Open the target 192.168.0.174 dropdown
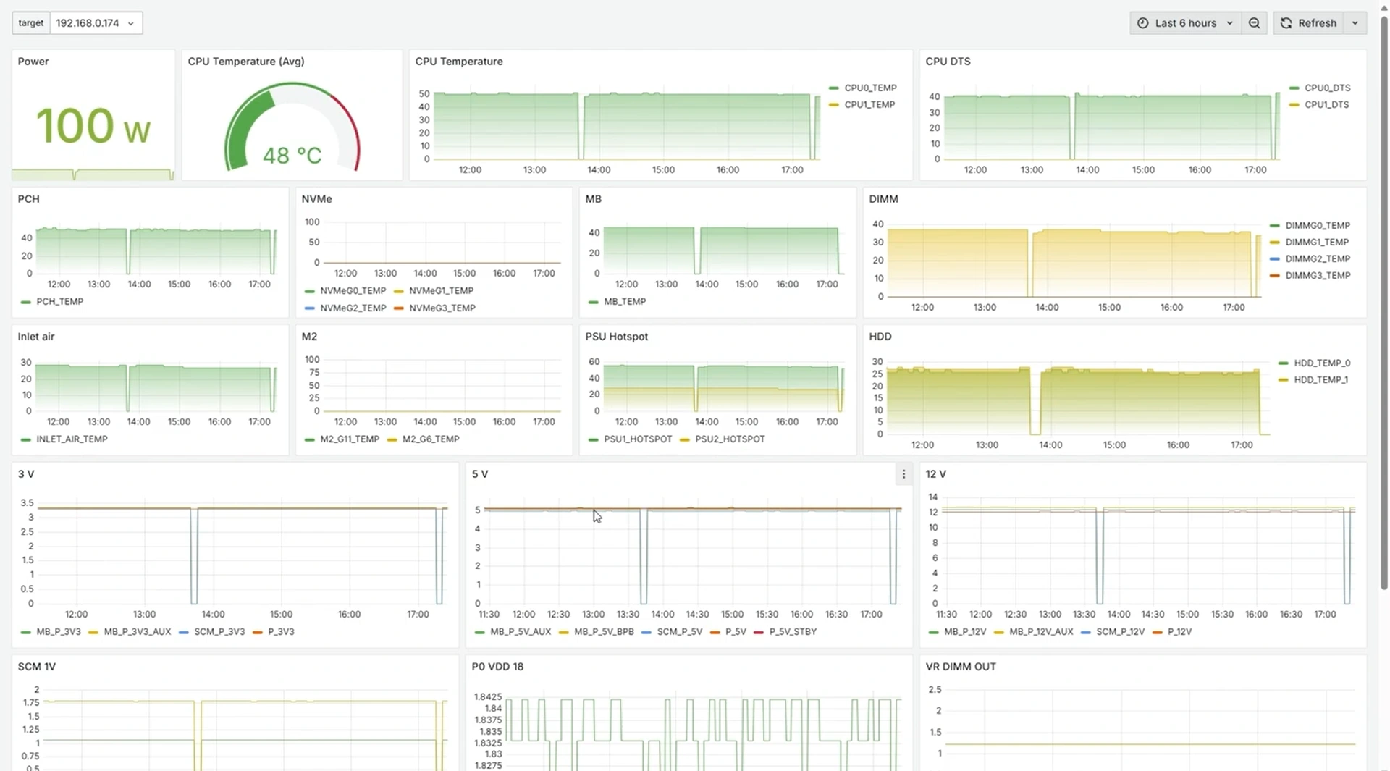 point(96,23)
